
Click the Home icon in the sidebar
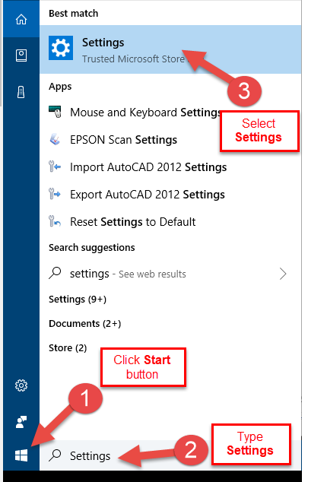click(21, 19)
